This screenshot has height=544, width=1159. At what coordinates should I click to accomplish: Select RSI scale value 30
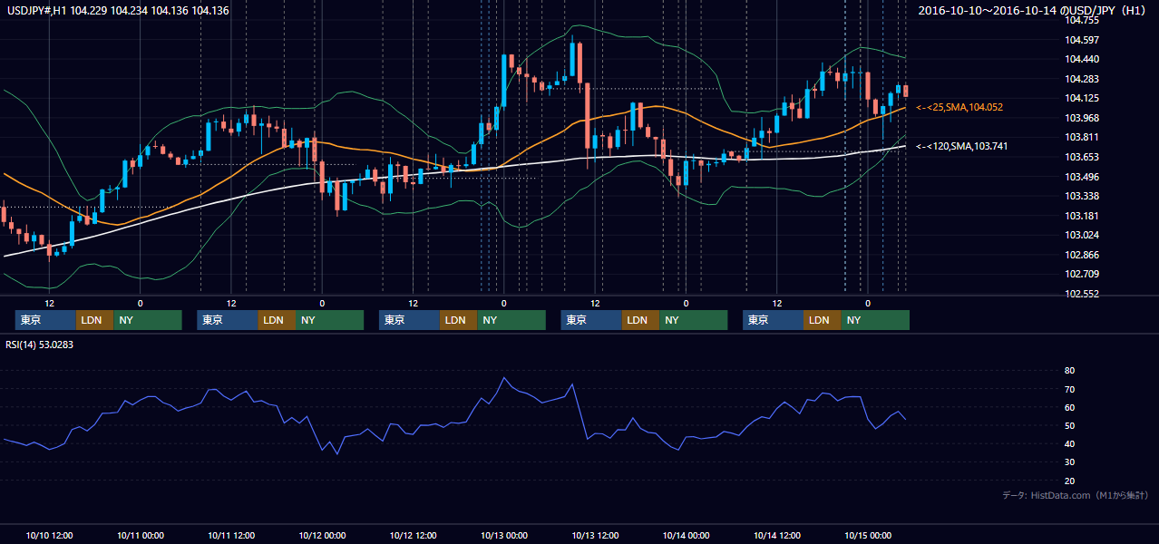click(1070, 462)
